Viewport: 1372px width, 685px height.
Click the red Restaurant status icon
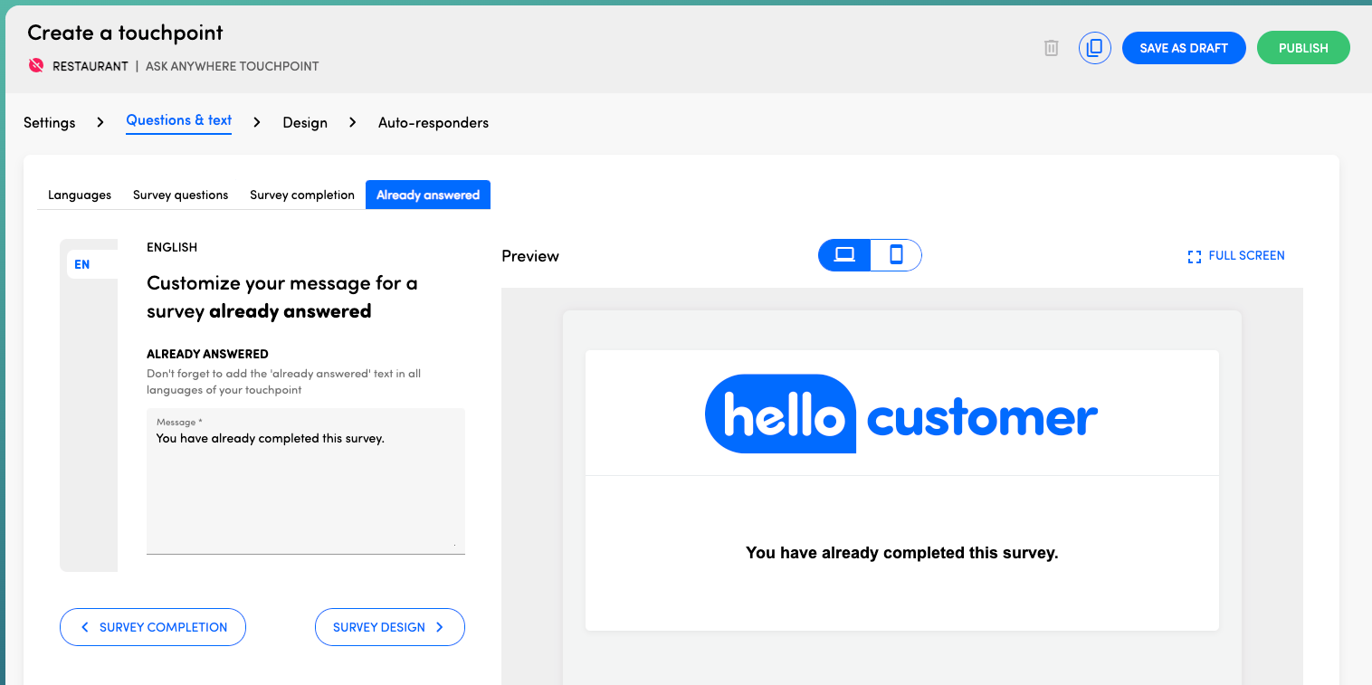click(x=36, y=66)
